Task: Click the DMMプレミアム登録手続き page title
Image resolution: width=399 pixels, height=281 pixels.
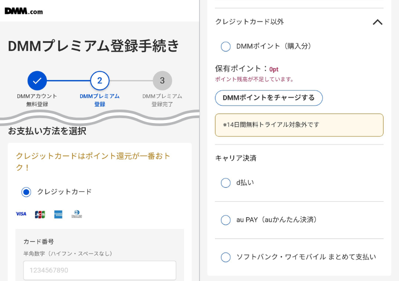Action: 93,46
